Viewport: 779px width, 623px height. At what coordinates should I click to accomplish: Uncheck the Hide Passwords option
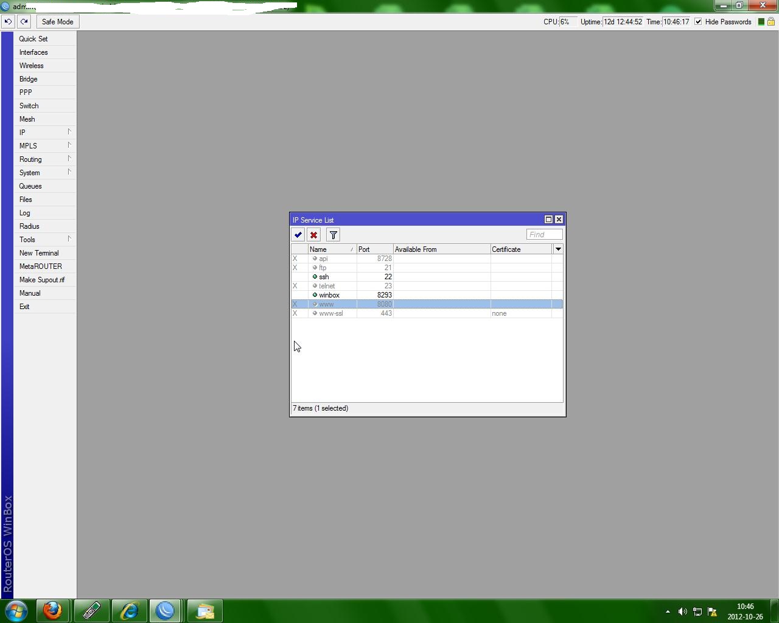[697, 21]
